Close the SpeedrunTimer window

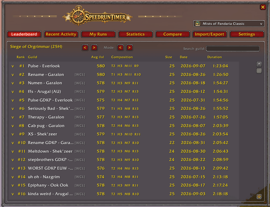point(263,7)
